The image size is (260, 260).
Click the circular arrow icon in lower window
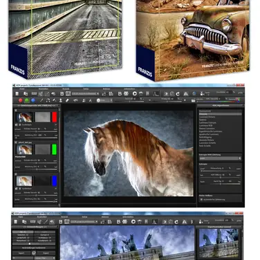[176, 222]
